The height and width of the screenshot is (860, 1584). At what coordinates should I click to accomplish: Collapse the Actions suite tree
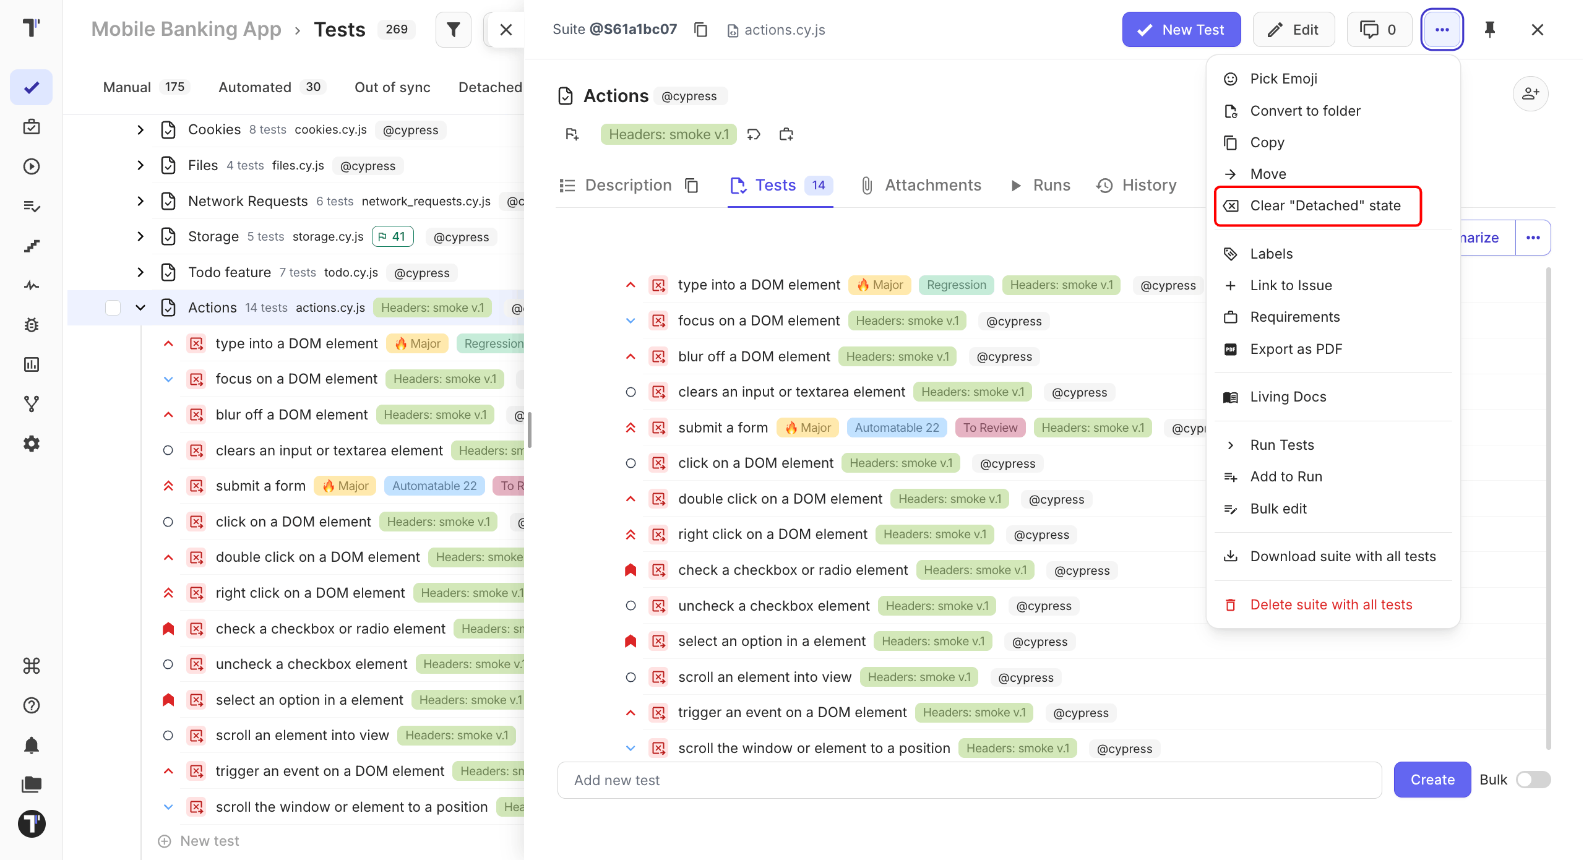[x=140, y=307]
